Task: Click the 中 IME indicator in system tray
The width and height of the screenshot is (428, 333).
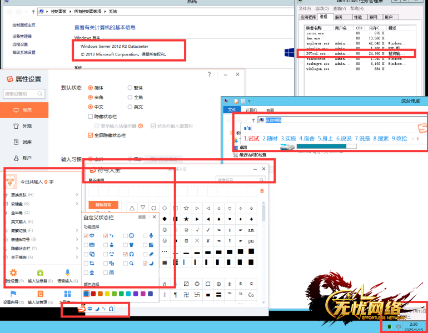Action: pos(399,327)
